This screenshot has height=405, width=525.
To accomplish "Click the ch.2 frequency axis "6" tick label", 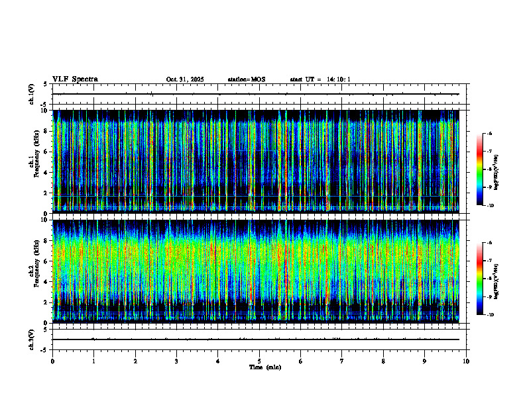I will 46,261.
